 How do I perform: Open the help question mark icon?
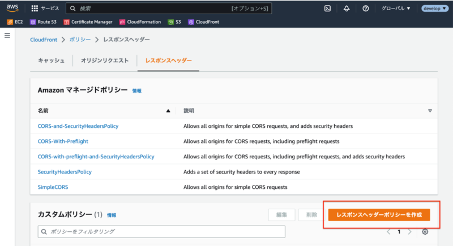click(366, 8)
